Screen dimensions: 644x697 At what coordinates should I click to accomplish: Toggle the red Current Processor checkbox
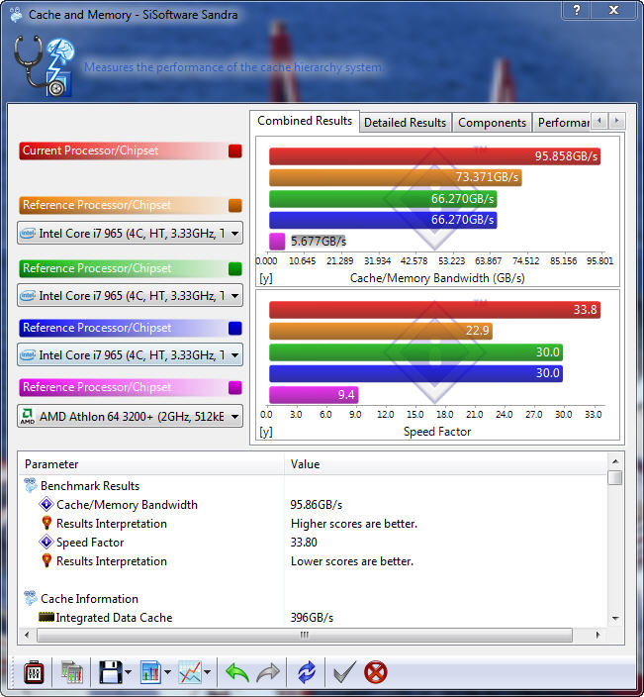click(x=235, y=150)
